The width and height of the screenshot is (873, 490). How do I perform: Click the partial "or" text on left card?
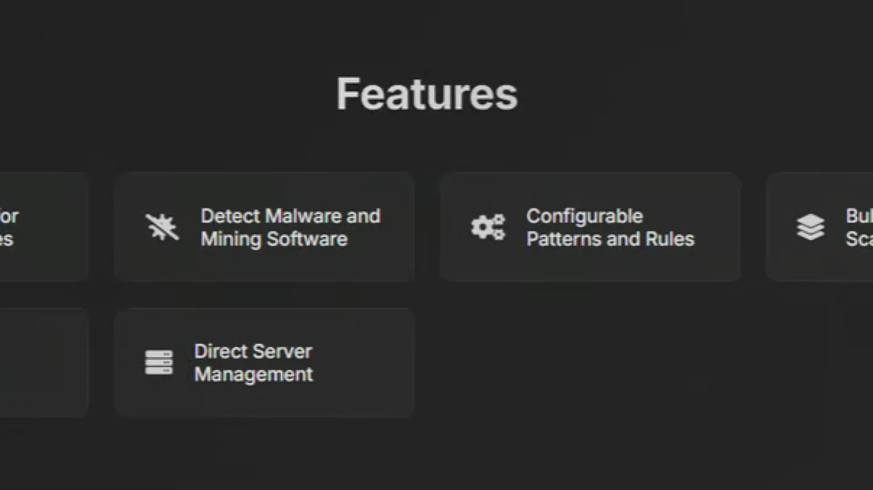click(x=9, y=216)
